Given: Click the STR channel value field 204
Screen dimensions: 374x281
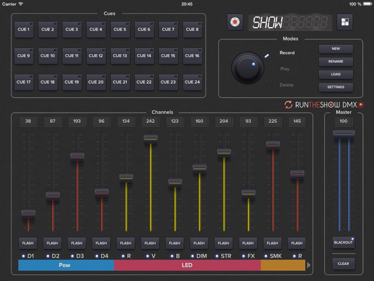Looking at the screenshot, I should (224, 121).
